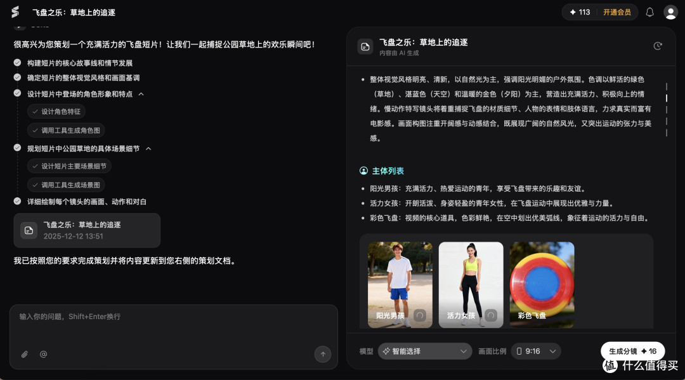Toggle check for 确定短片的整体视觉风格和画面基调
The height and width of the screenshot is (380, 685).
(x=18, y=77)
